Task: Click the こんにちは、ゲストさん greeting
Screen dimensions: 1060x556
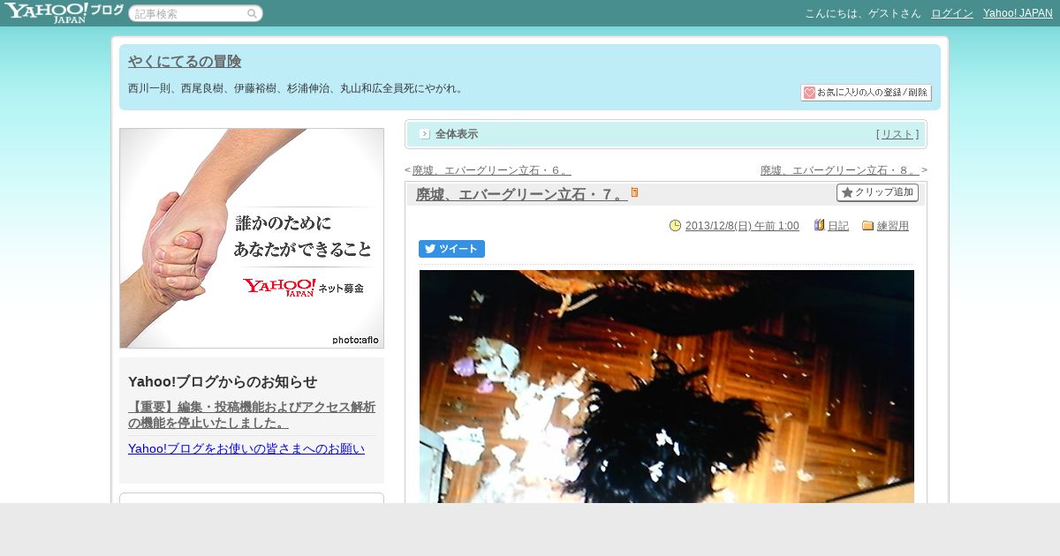Action: coord(863,13)
